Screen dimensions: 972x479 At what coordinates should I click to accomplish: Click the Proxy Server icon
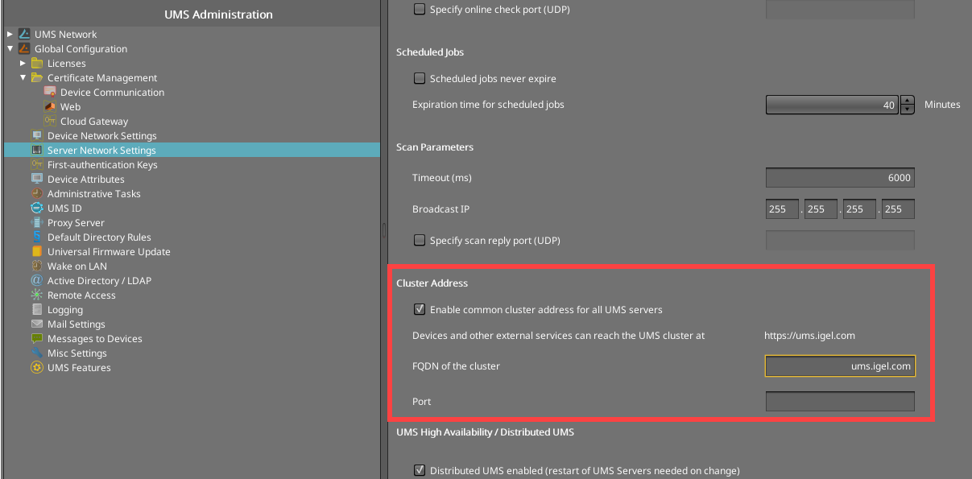click(x=37, y=223)
